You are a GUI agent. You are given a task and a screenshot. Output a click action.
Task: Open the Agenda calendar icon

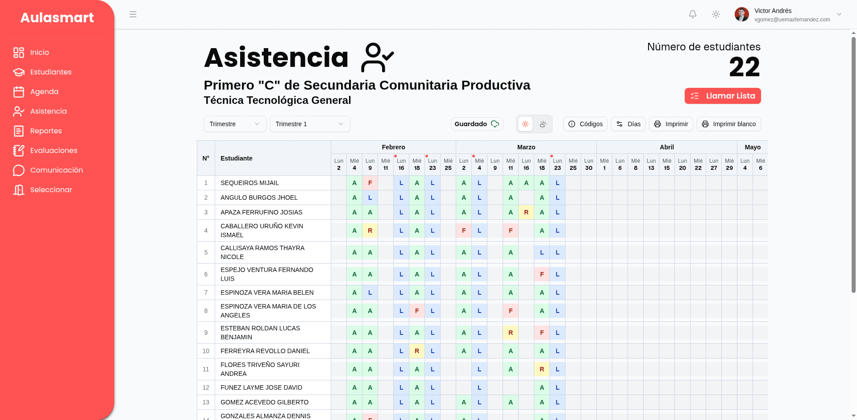tap(19, 92)
